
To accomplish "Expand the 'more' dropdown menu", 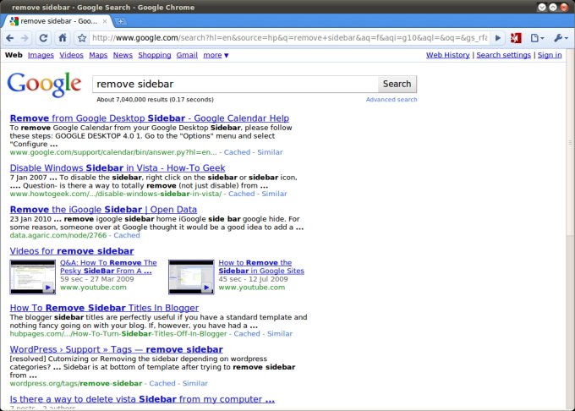I will [x=216, y=55].
